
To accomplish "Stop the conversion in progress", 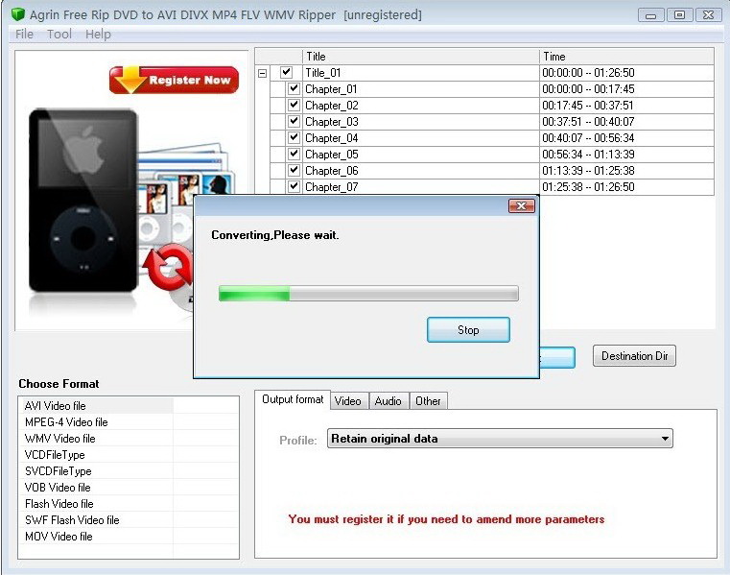I will 468,330.
